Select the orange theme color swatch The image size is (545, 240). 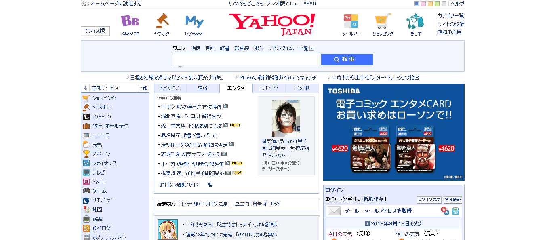pos(430,4)
